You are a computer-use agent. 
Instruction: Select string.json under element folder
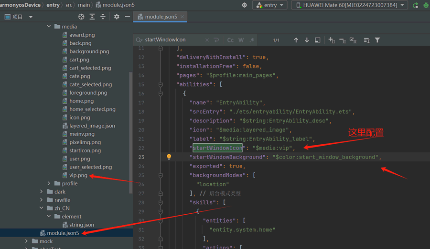coord(81,225)
